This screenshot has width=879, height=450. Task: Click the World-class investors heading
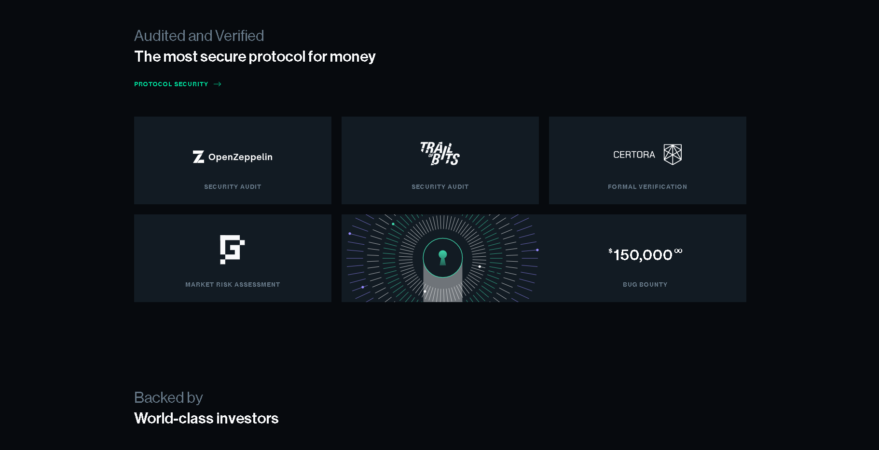coord(206,418)
